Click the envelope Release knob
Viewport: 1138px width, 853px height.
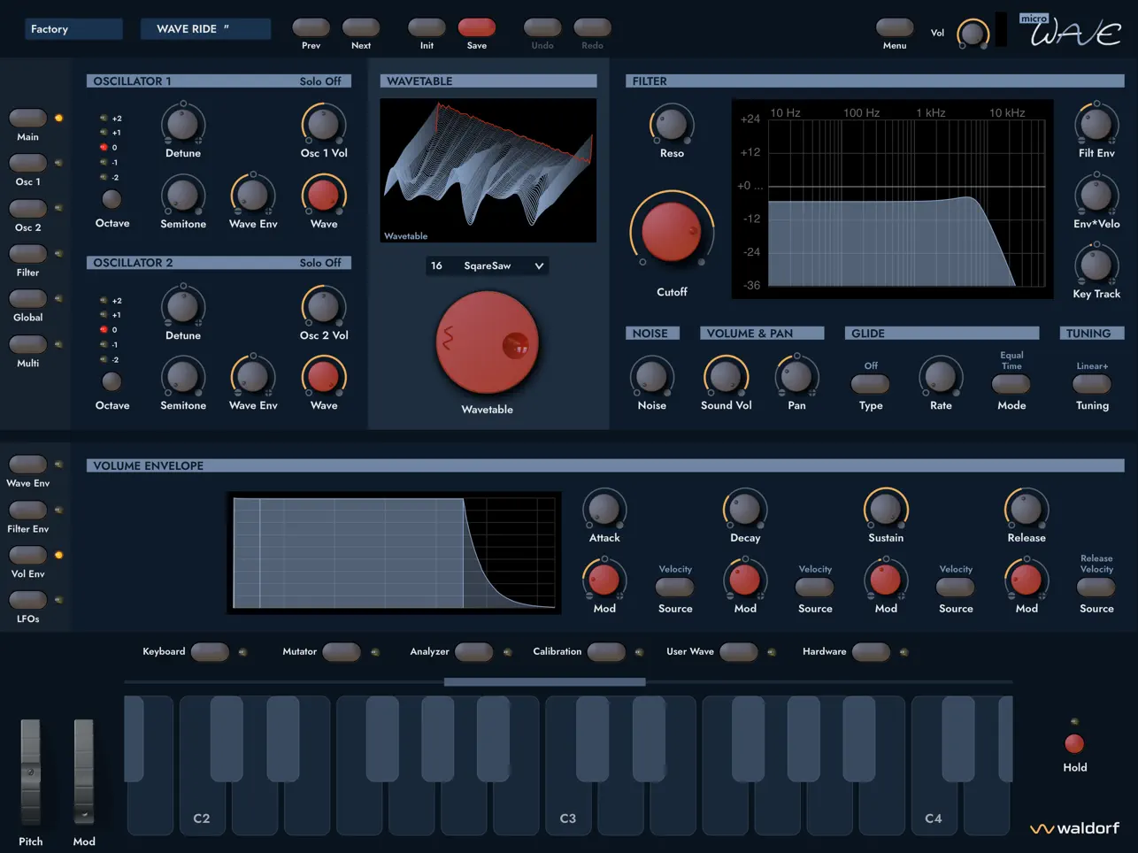(1026, 509)
